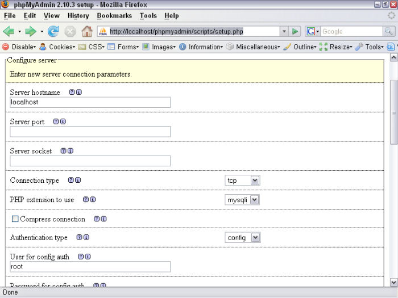Open the Resize developer toolbar menu
The height and width of the screenshot is (298, 398).
(x=336, y=47)
